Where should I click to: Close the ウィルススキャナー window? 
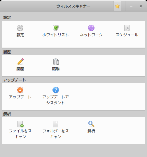click(x=141, y=6)
